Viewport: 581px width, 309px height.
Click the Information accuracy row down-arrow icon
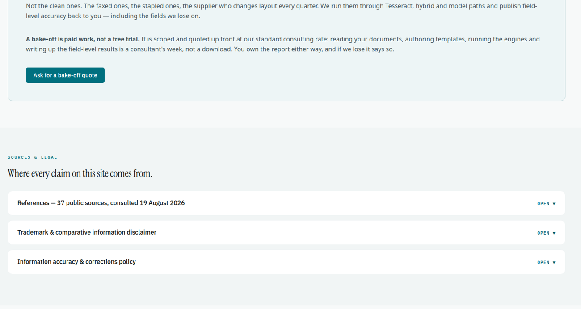point(554,263)
